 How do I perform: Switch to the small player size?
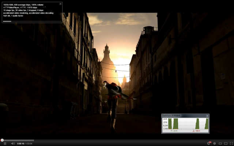pyautogui.click(x=220, y=143)
